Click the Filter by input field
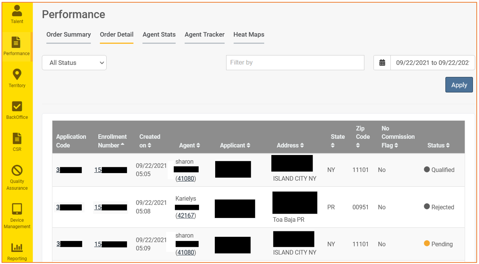479x264 pixels. (x=295, y=63)
